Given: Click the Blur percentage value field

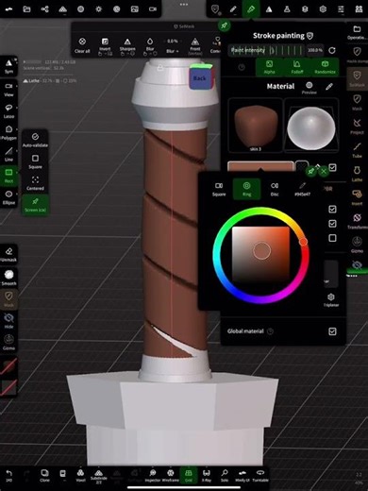Looking at the screenshot, I should [173, 42].
